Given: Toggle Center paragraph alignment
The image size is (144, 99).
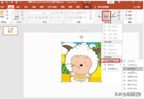Looking at the screenshot, I should (71, 17).
